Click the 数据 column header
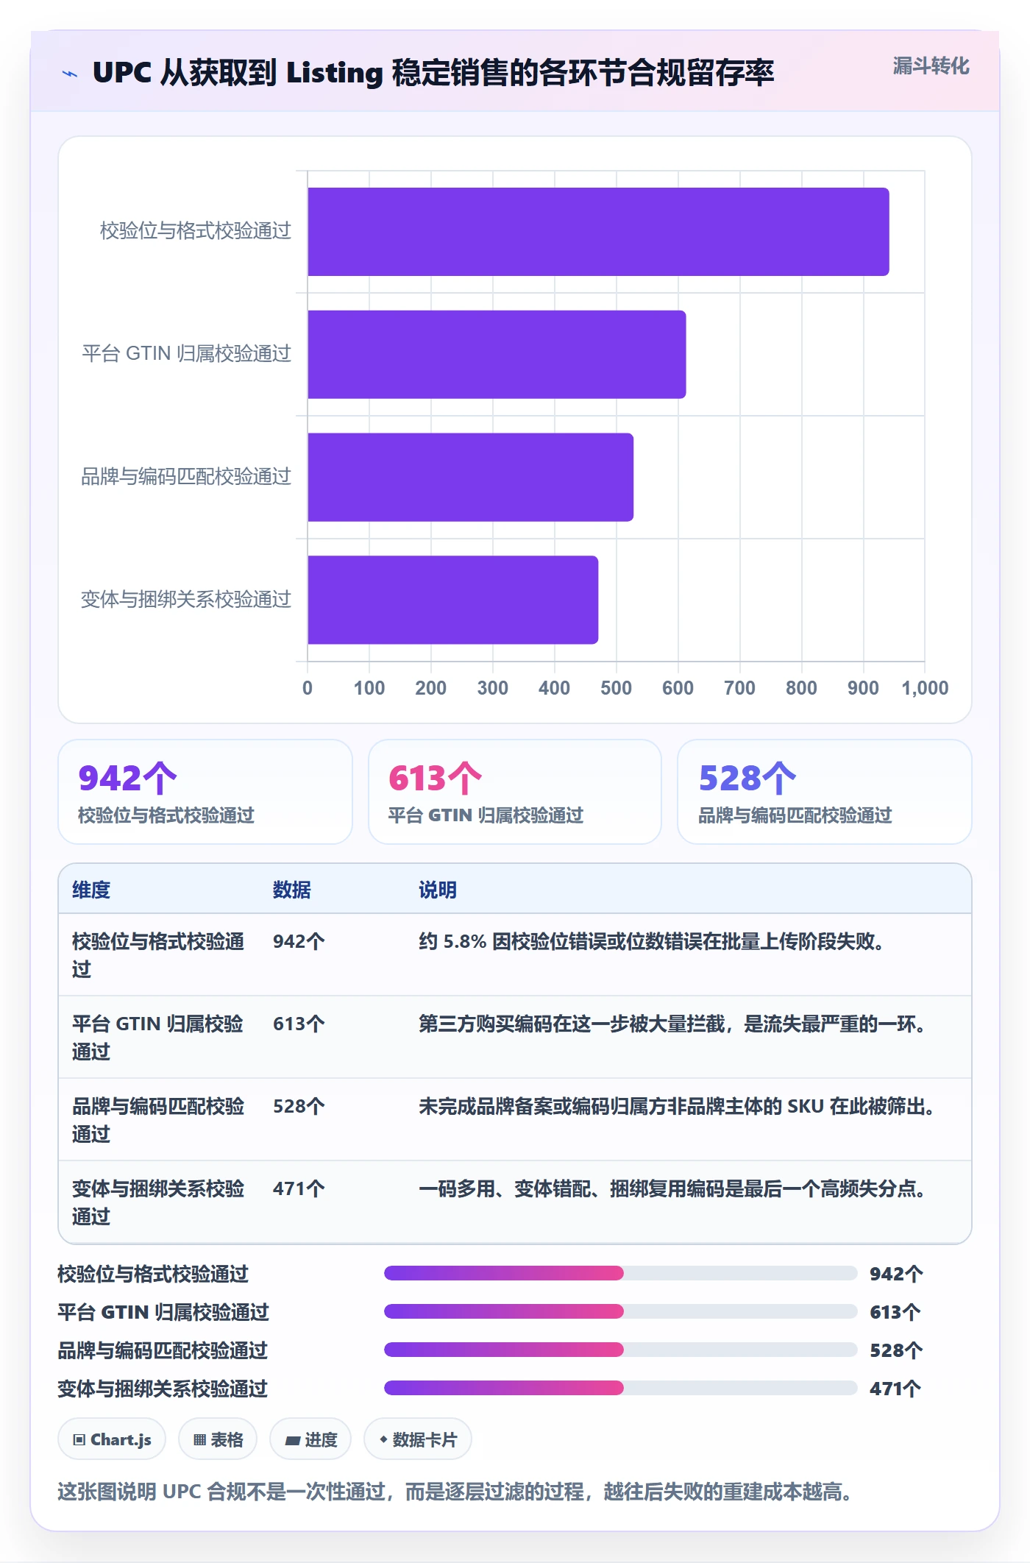Screen dimensions: 1030x1563 (x=292, y=890)
